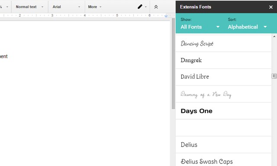Select the Dancing Script font
277x166 pixels.
(x=223, y=43)
